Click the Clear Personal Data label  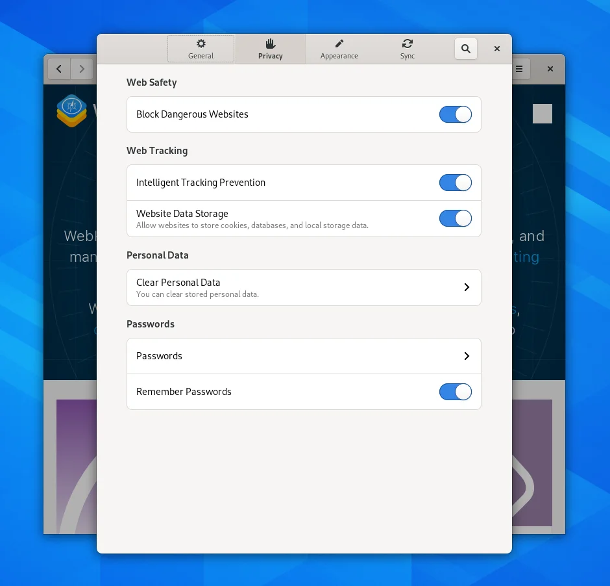[x=178, y=283]
